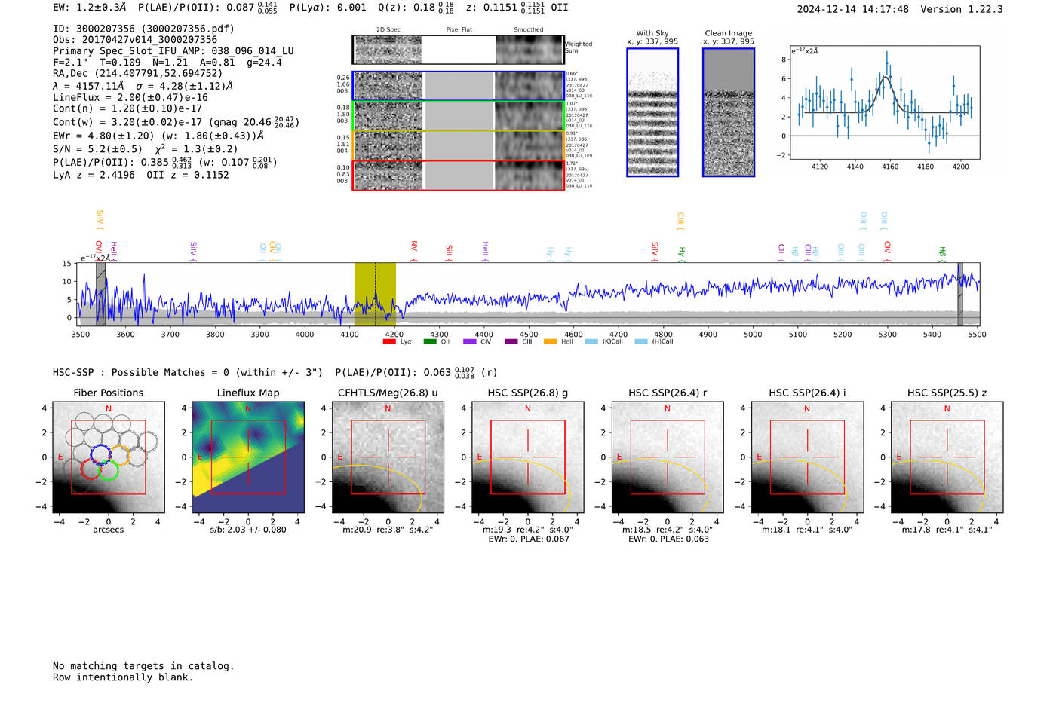Image resolution: width=1056 pixels, height=718 pixels.
Task: Click the OII green legend swatch
Action: pyautogui.click(x=430, y=342)
